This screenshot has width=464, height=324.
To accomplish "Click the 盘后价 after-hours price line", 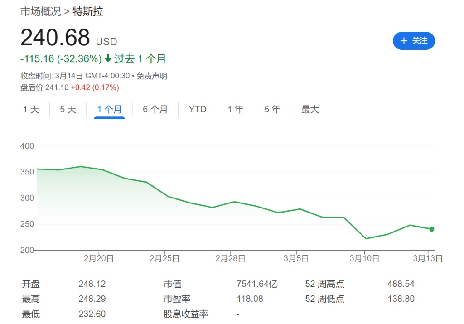I will 69,87.
